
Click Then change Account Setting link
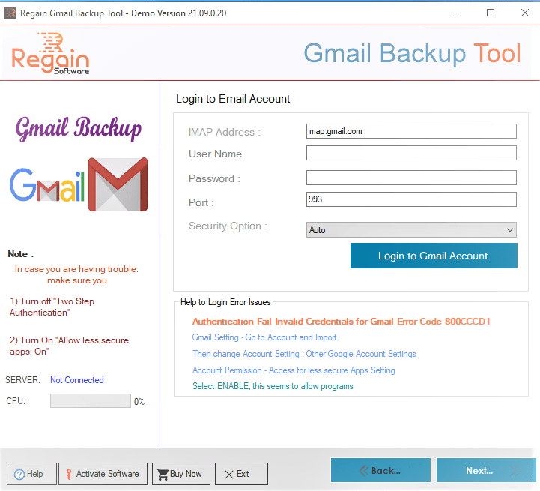(304, 354)
